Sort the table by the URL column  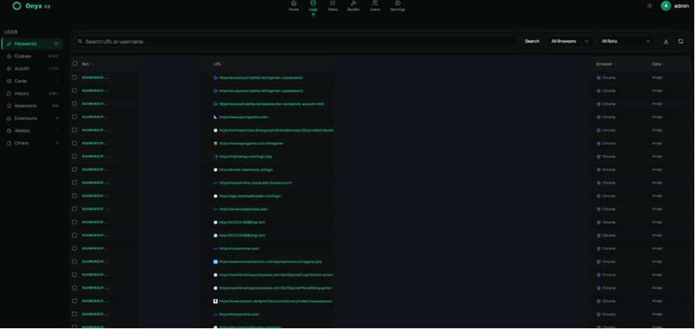[x=218, y=64]
